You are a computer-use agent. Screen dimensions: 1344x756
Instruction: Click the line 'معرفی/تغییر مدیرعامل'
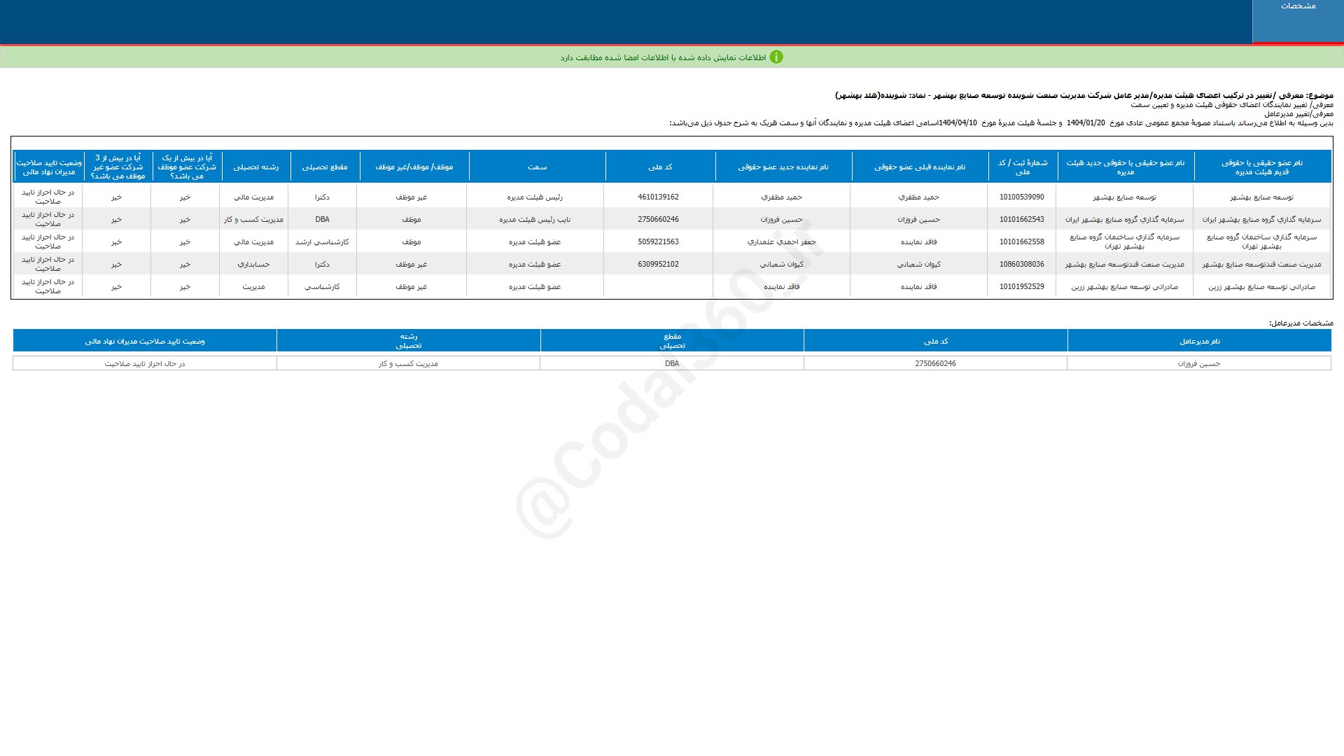[1298, 114]
